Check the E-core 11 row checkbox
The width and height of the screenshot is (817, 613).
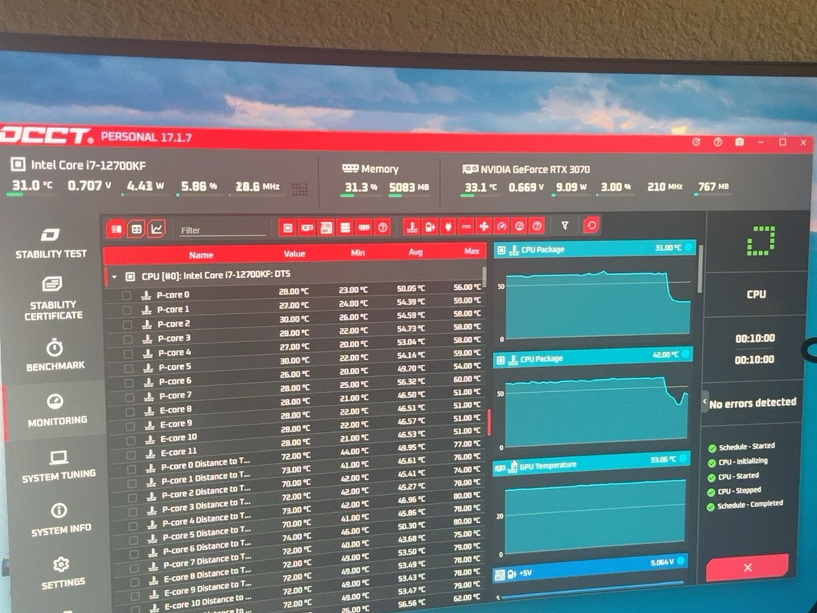click(131, 455)
